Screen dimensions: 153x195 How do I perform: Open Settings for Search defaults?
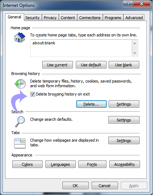click(124, 120)
